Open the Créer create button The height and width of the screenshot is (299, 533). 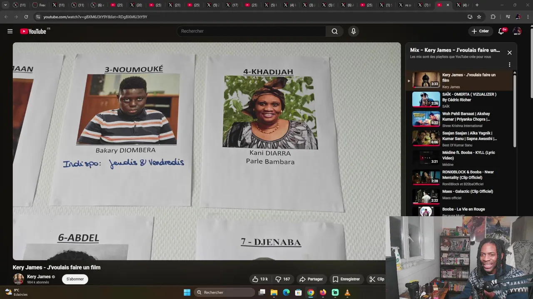[x=480, y=31]
